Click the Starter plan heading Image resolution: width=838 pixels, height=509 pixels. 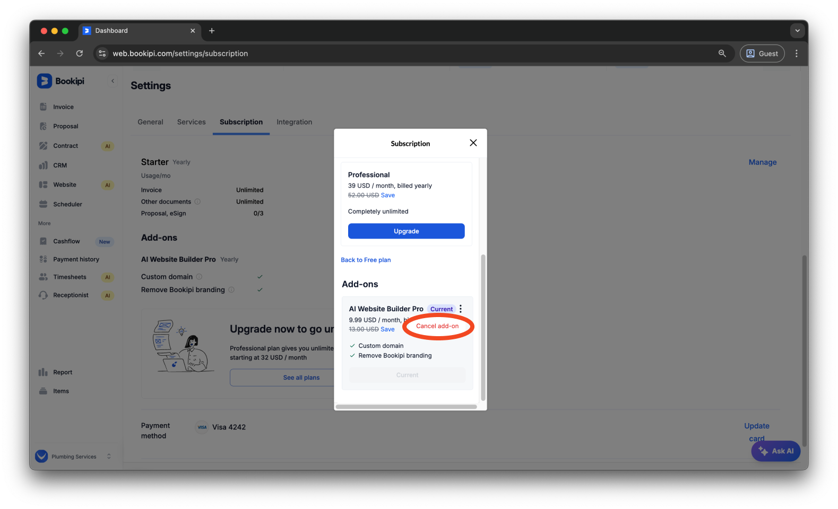[155, 162]
